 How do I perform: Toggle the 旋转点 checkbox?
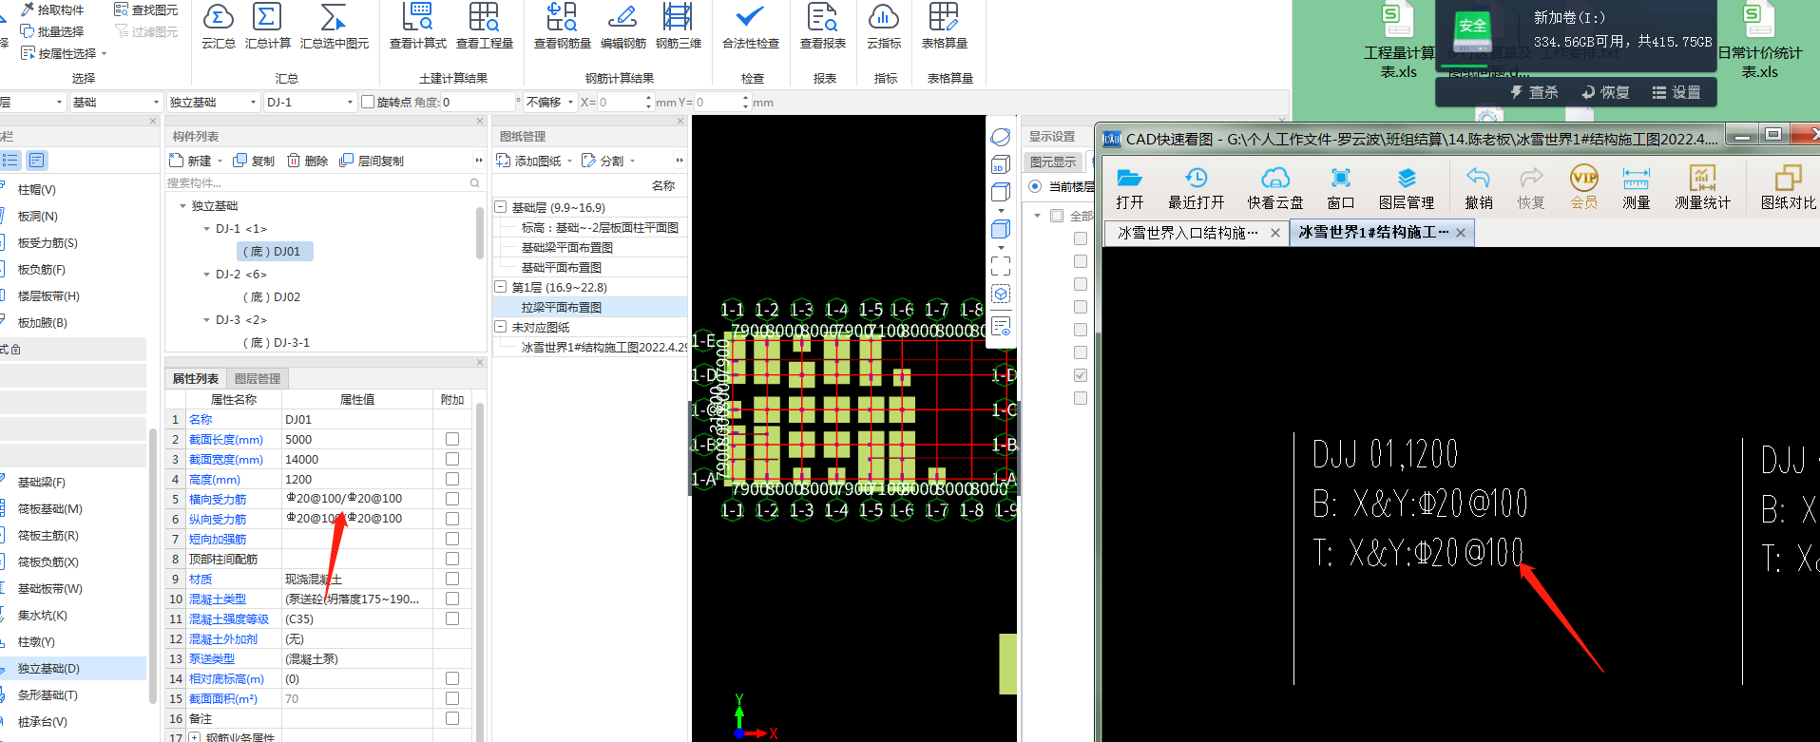pos(368,102)
